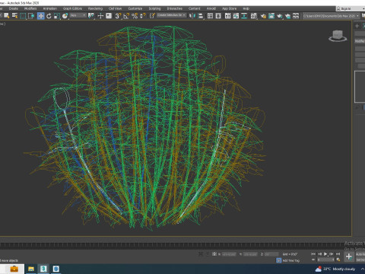Screen dimensions: 365x274
Task: Activate the Select and Move tool
Action: click(x=40, y=16)
